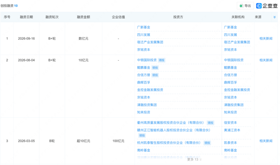Open 津融投资集团 in 关联机构 column
Viewport: 280px width, 165px height.
pyautogui.click(x=234, y=105)
